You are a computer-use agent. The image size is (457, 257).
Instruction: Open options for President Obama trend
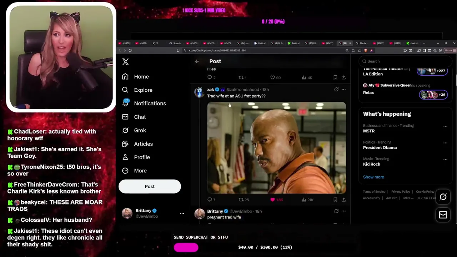coord(445,143)
